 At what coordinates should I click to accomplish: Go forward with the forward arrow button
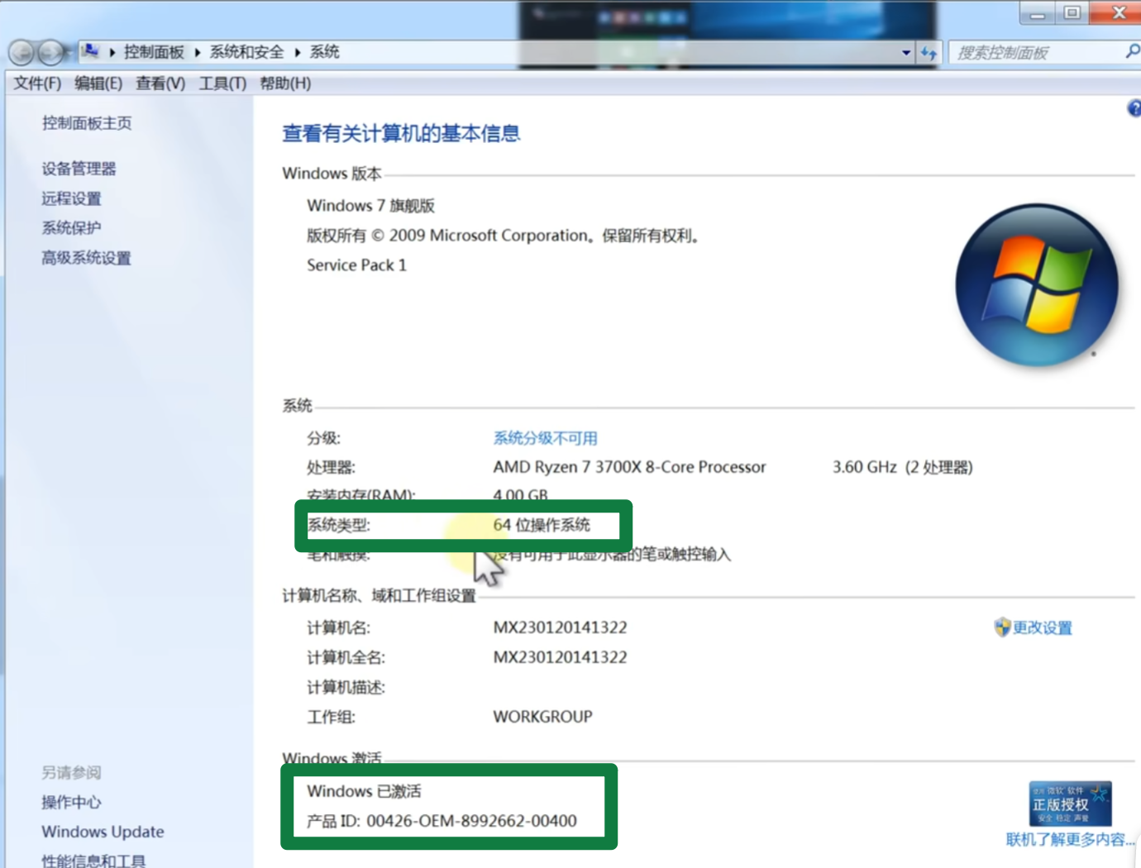pos(51,53)
